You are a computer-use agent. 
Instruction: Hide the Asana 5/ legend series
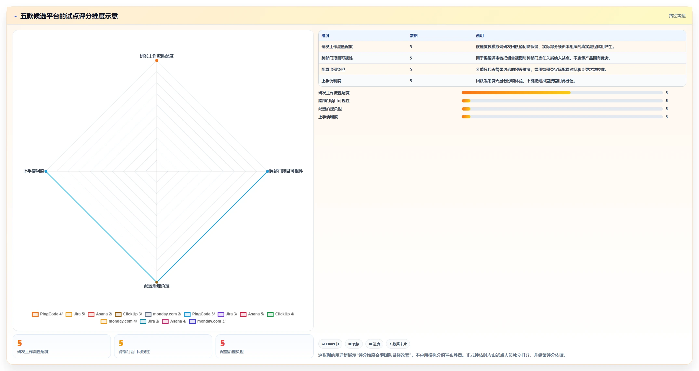coord(252,314)
